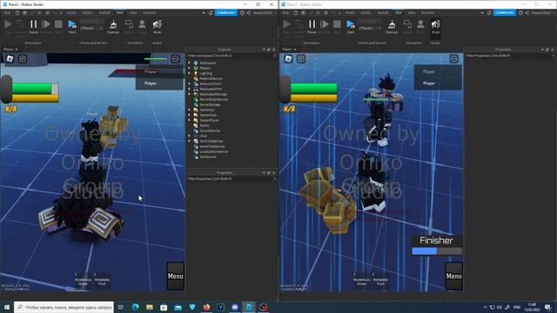This screenshot has height=313, width=557.
Task: Open the Roblox menu icon in right game viewport
Action: pos(288,58)
